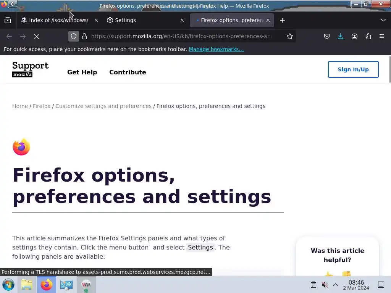Go back to previous page
Viewport: 391px width, 293px height.
(x=9, y=37)
